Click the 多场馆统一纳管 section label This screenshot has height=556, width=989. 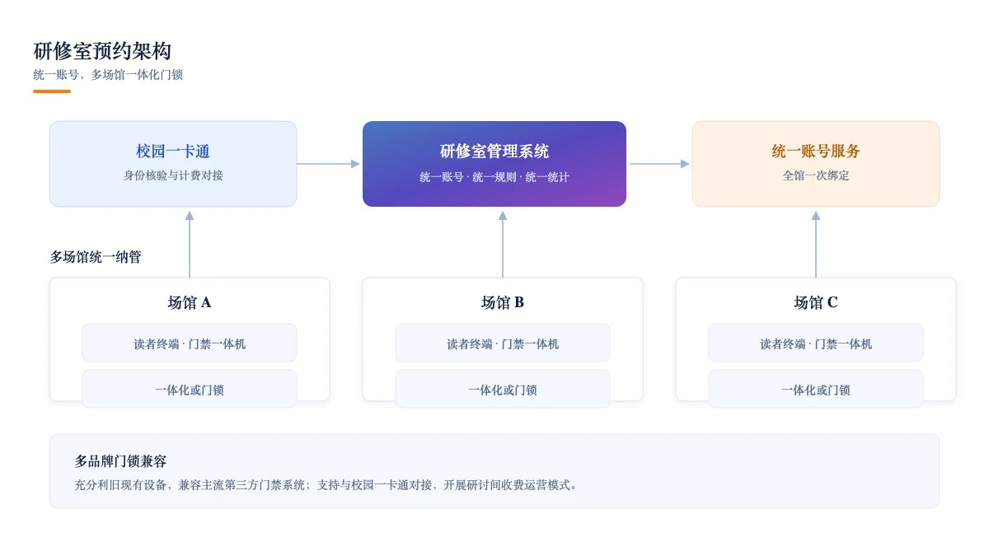click(x=96, y=257)
